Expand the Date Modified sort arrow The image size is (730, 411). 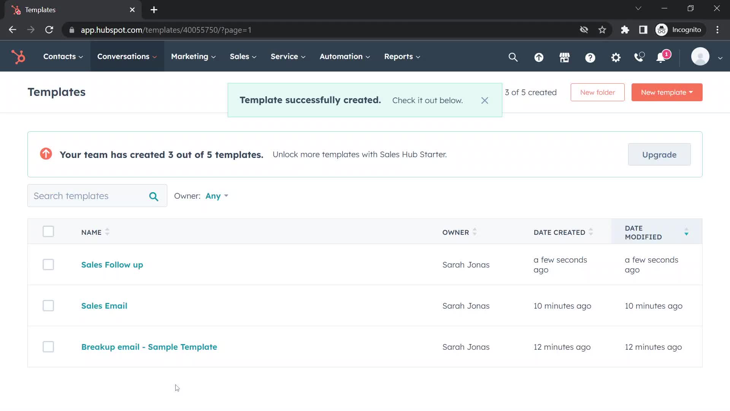(686, 232)
